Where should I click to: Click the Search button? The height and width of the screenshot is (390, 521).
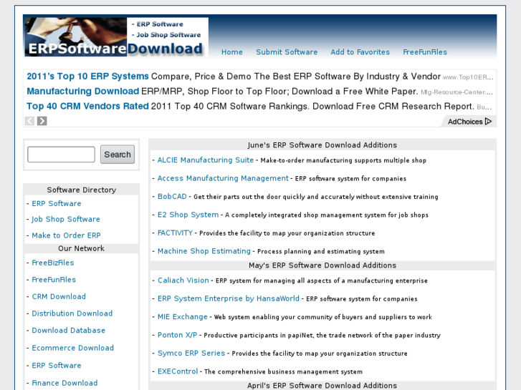(118, 155)
